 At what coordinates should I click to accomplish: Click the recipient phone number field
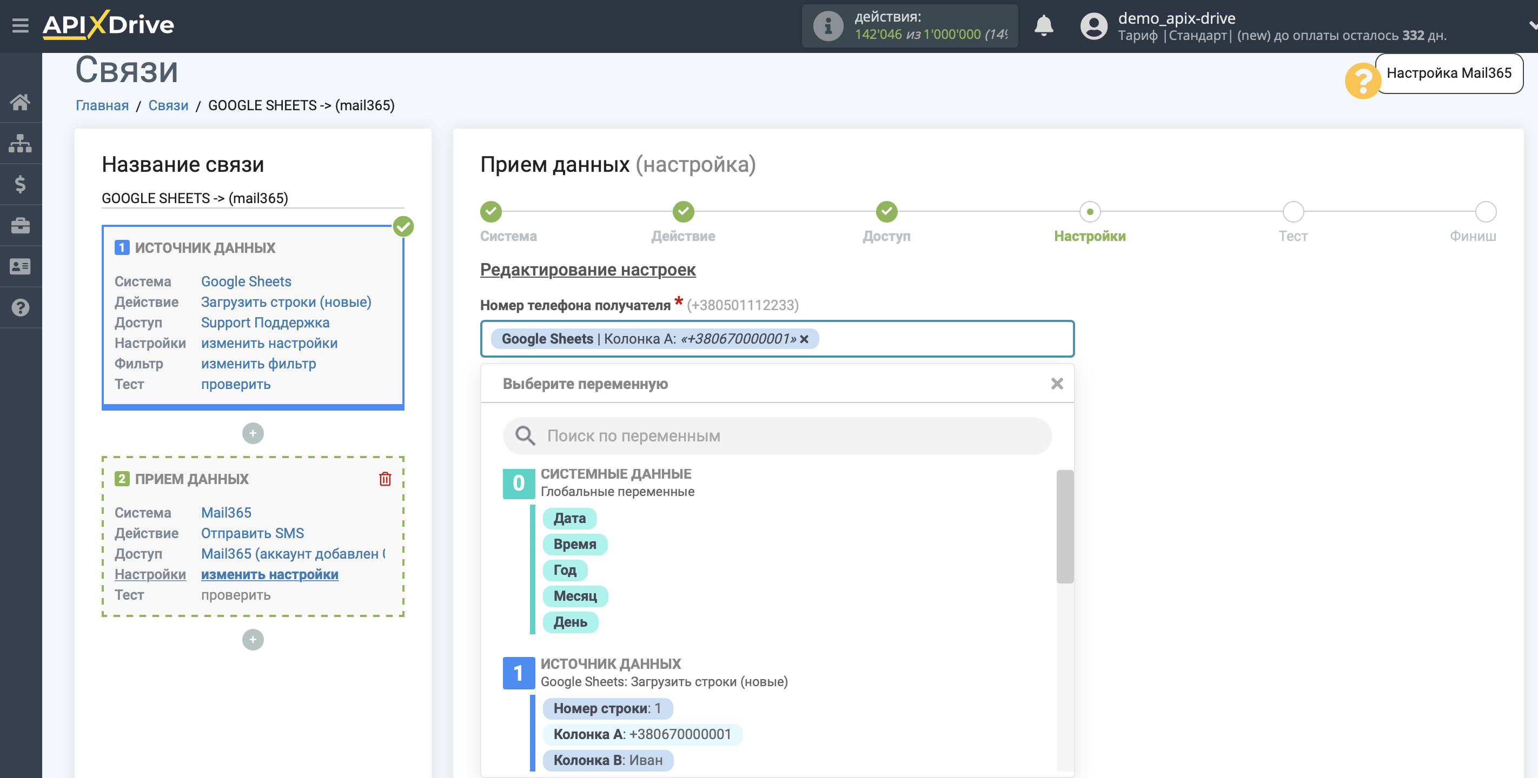777,339
